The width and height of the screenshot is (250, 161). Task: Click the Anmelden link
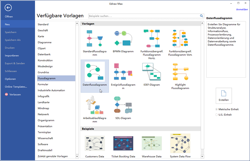point(242,9)
